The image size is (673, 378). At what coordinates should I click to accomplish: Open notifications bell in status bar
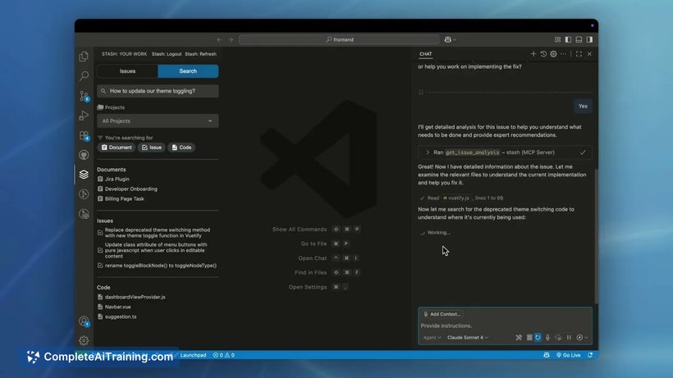(x=590, y=355)
